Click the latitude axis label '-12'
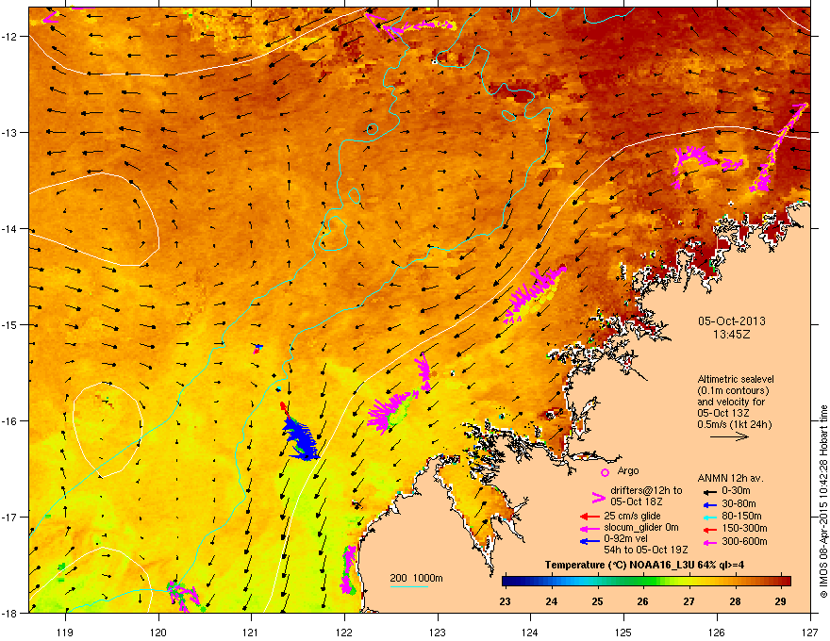 click(x=9, y=37)
